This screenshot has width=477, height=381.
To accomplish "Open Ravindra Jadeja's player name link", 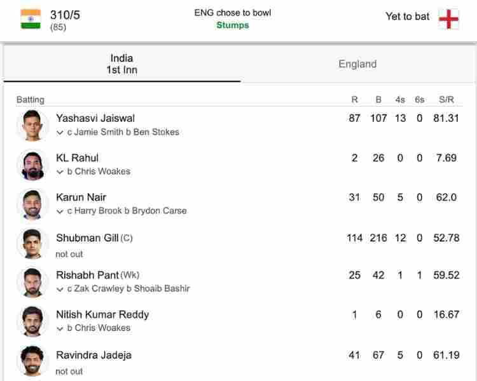I will 93,355.
